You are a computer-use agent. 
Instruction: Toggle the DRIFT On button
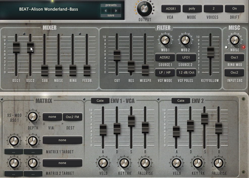tap(234, 9)
